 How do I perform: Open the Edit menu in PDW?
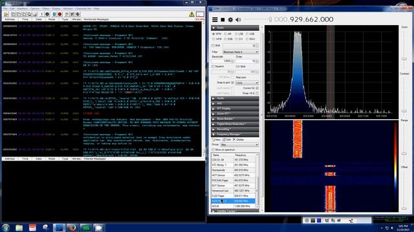coord(12,8)
